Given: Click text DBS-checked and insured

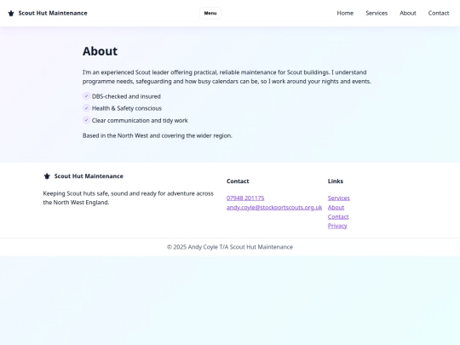Looking at the screenshot, I should tap(126, 96).
